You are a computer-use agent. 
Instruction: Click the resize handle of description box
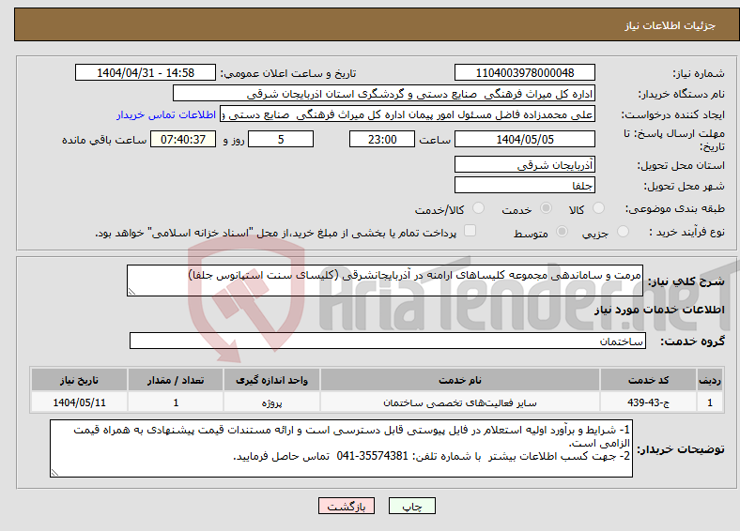(131, 292)
